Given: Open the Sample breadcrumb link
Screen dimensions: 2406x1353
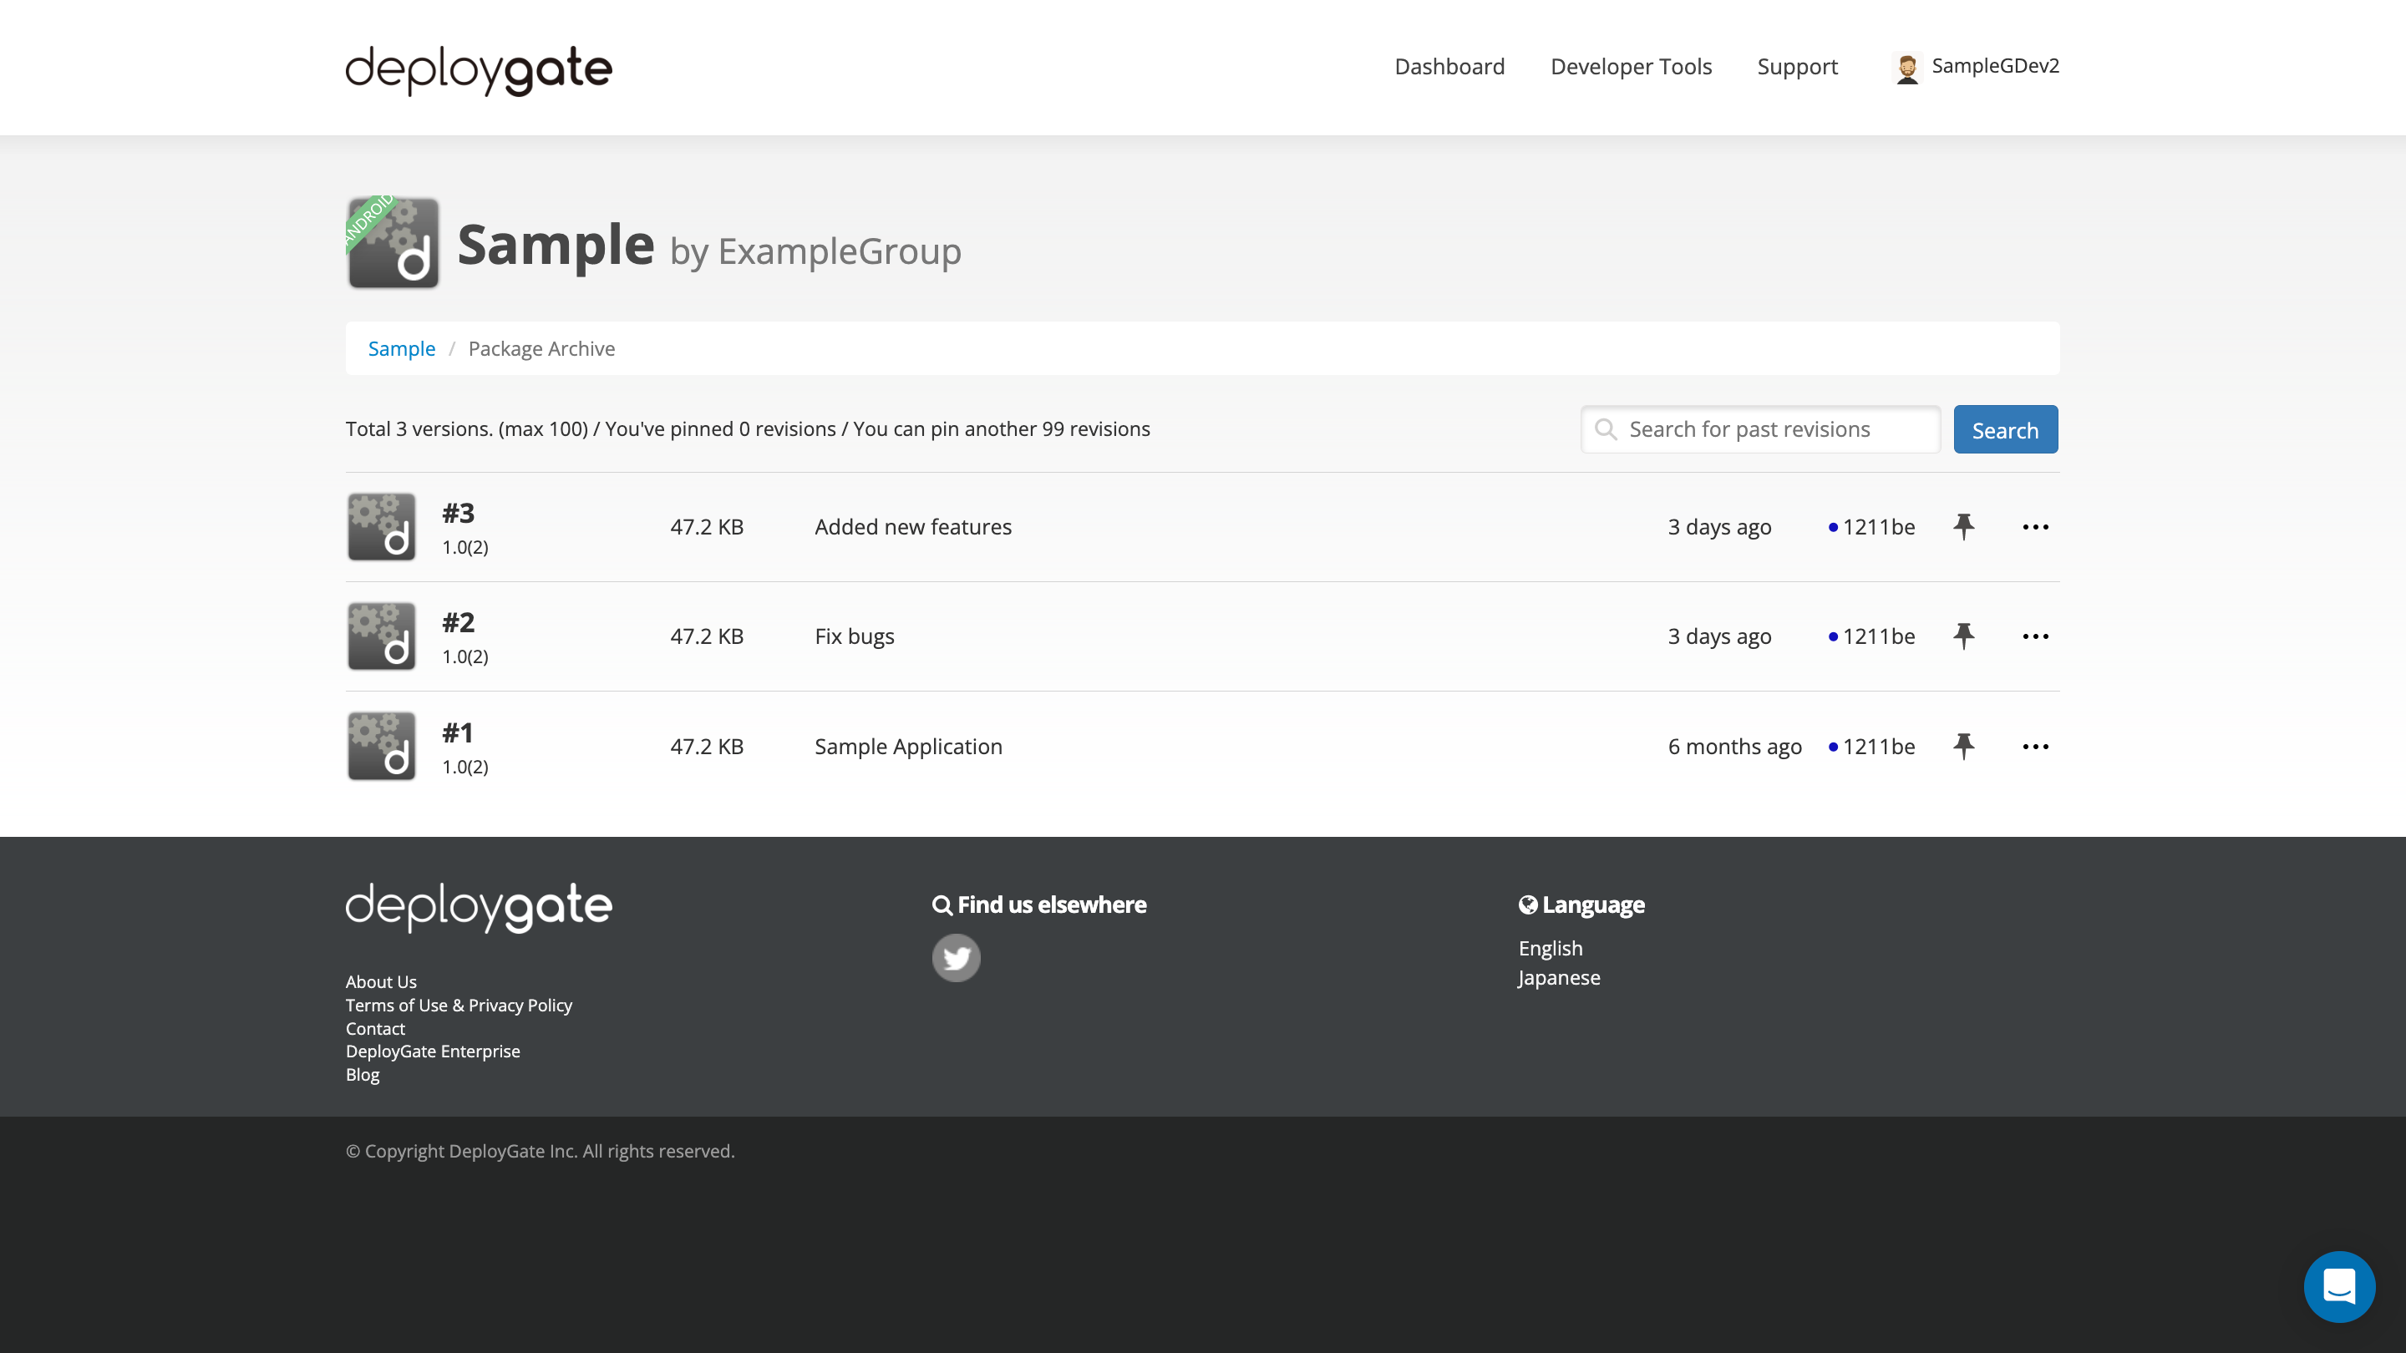Looking at the screenshot, I should 402,348.
